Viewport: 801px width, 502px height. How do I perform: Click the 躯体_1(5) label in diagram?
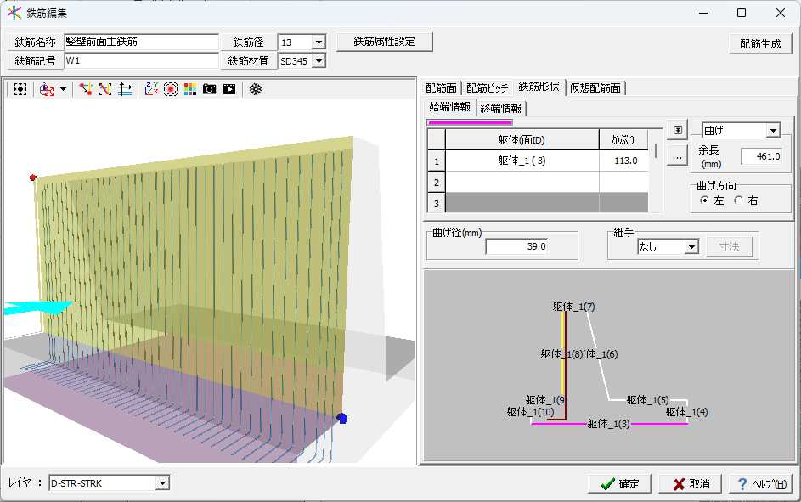click(x=647, y=400)
